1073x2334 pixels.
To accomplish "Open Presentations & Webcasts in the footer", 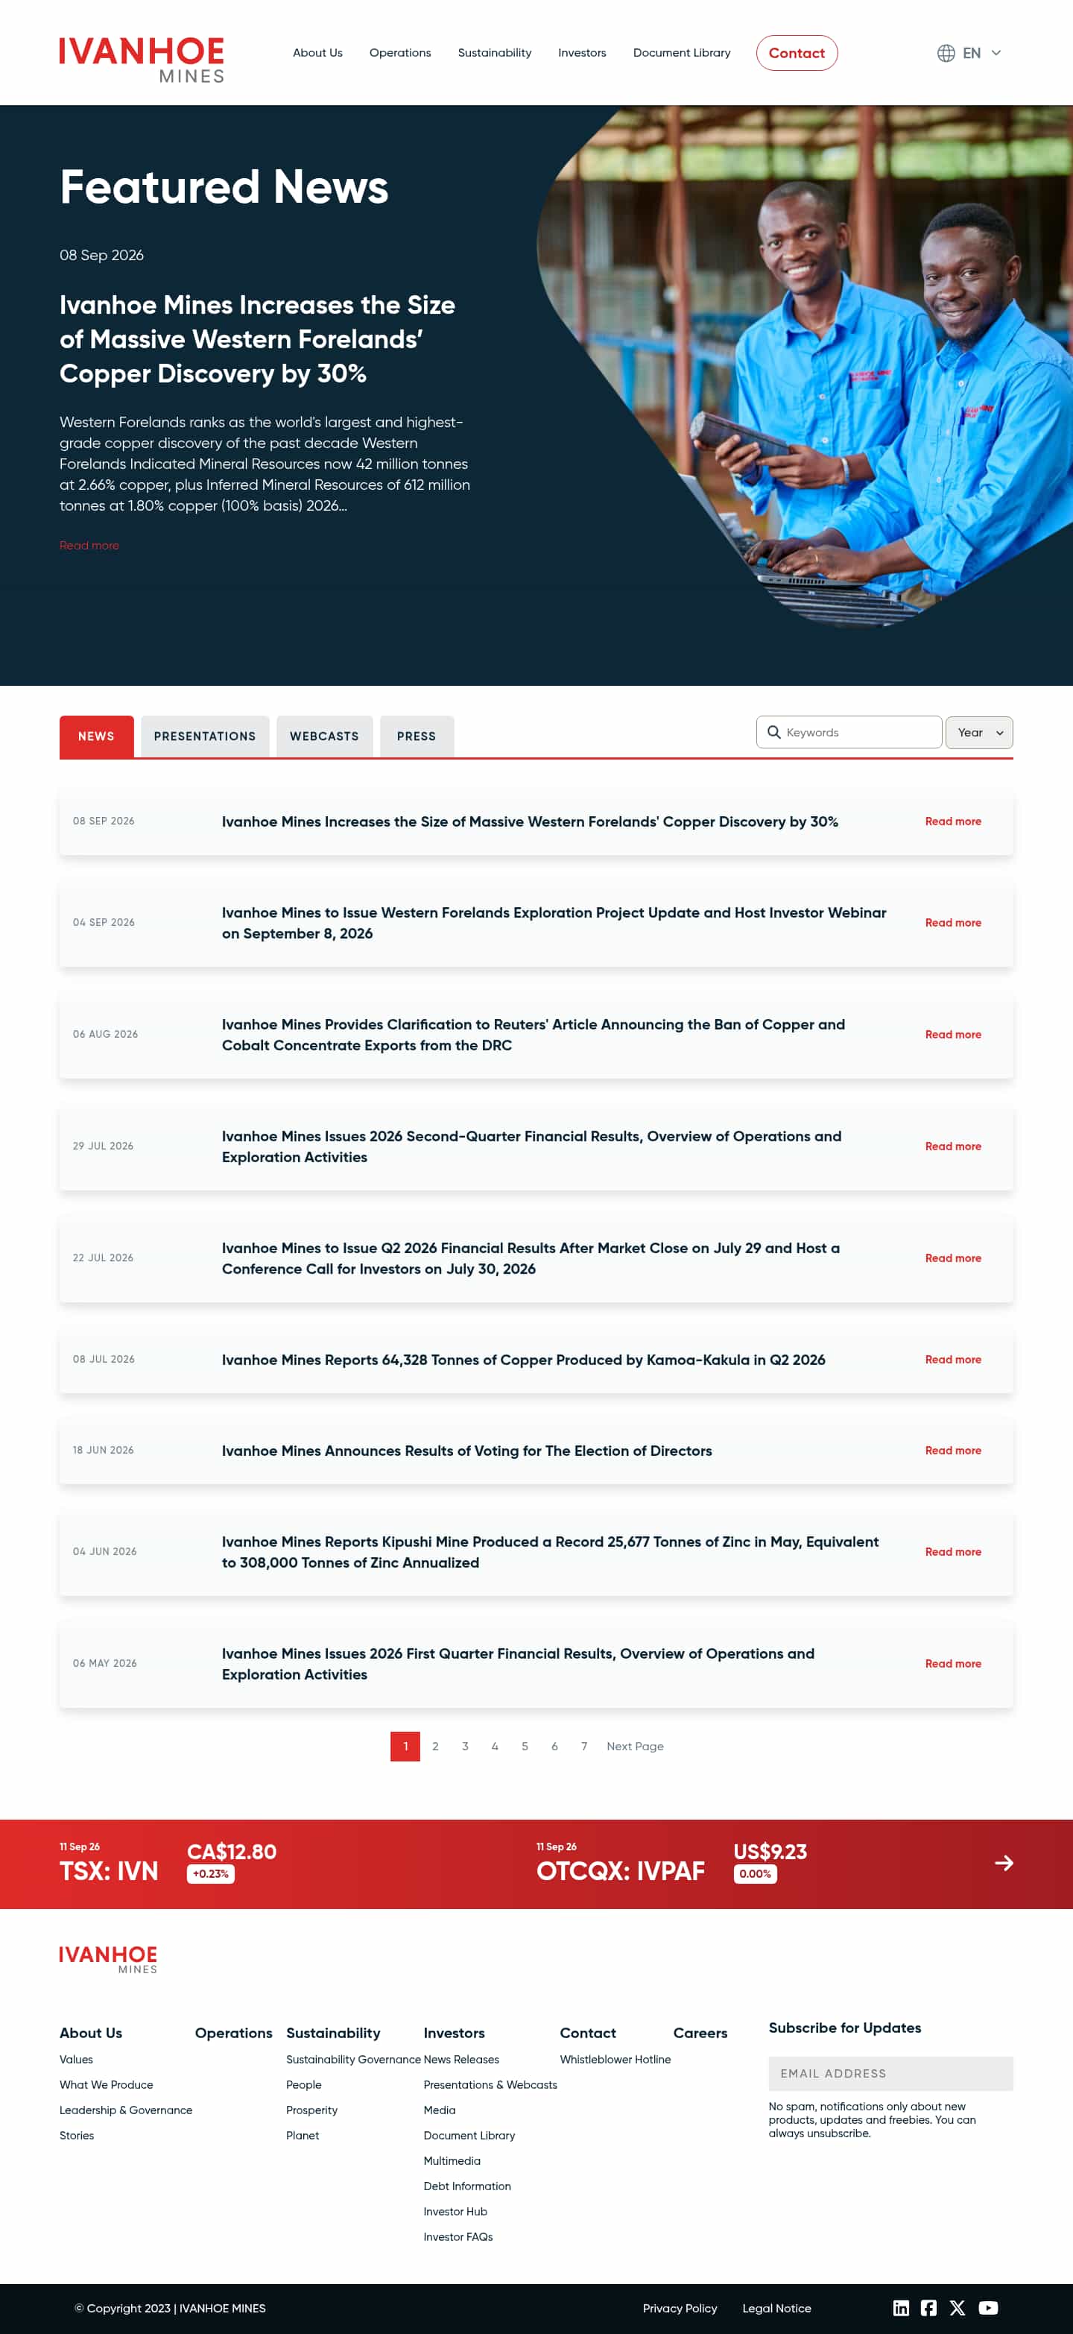I will tap(490, 2085).
